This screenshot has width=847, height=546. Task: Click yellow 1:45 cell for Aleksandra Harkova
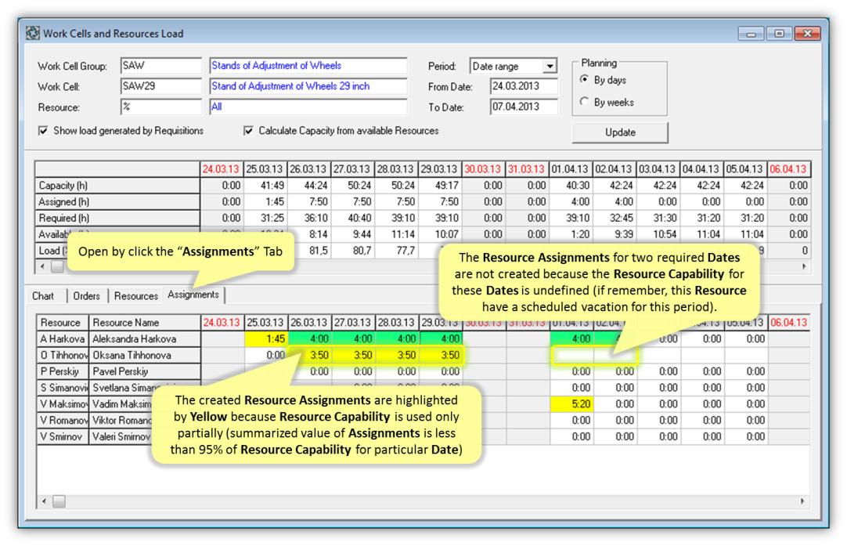(x=266, y=339)
